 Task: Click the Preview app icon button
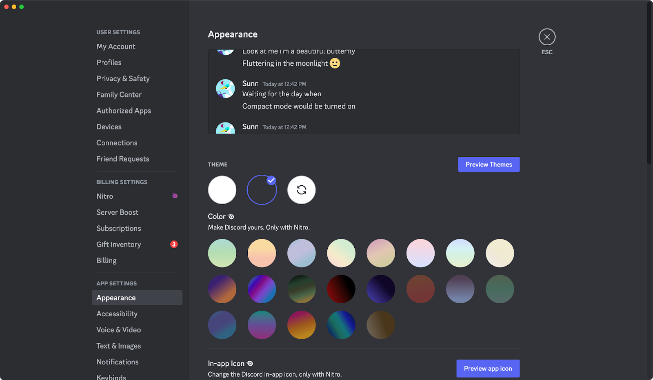pyautogui.click(x=488, y=369)
